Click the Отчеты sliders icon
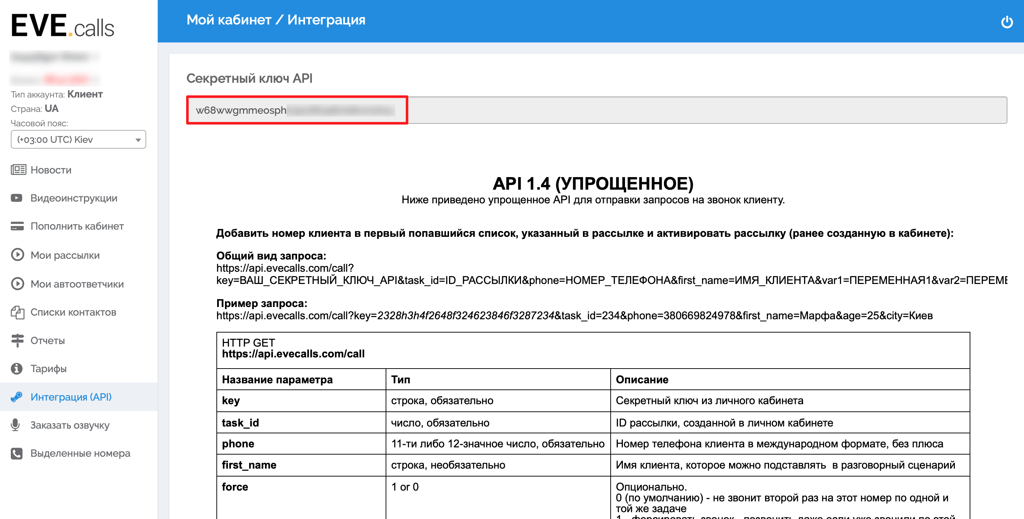Image resolution: width=1024 pixels, height=519 pixels. [x=18, y=340]
